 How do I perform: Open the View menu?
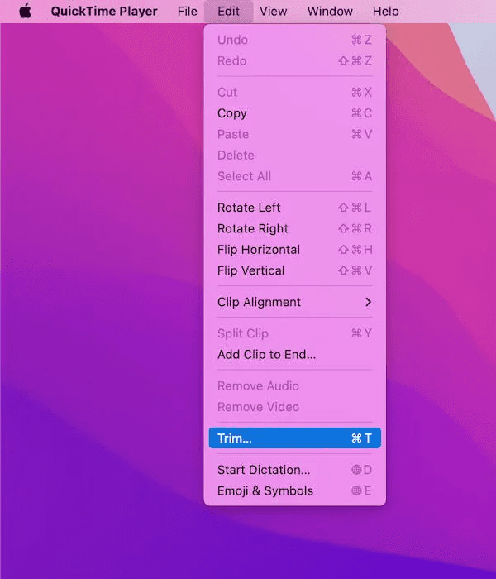tap(273, 11)
